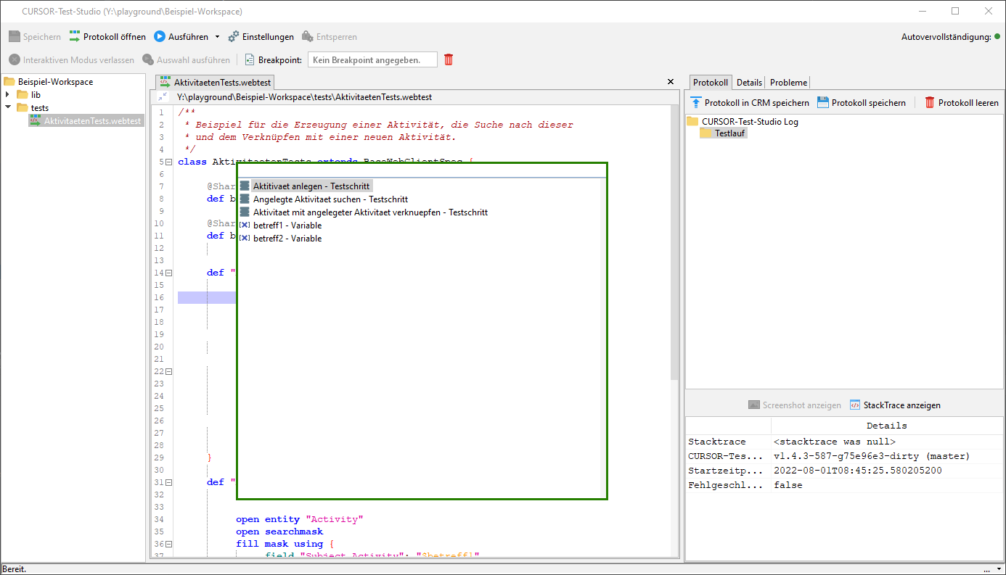Choose the 'betreff1 - Variable' autocomplete entry

pyautogui.click(x=287, y=226)
